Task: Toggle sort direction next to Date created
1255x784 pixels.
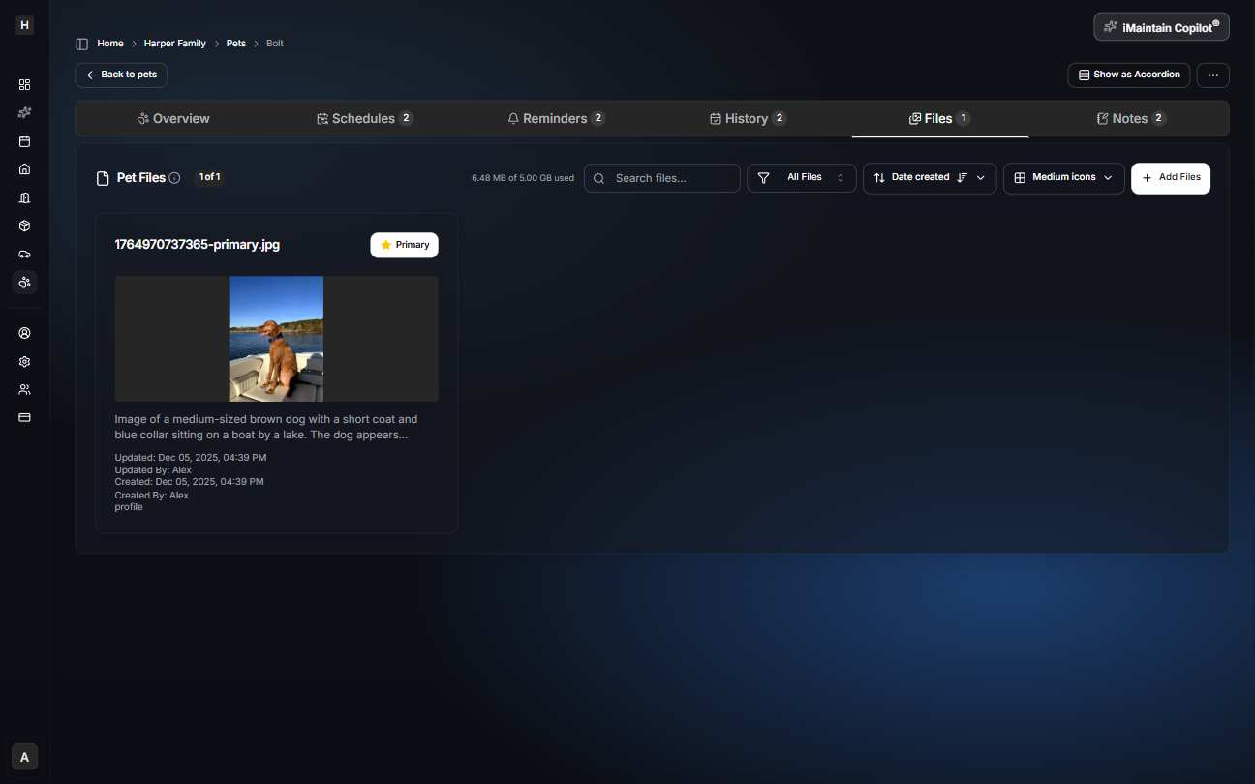Action: 961,178
